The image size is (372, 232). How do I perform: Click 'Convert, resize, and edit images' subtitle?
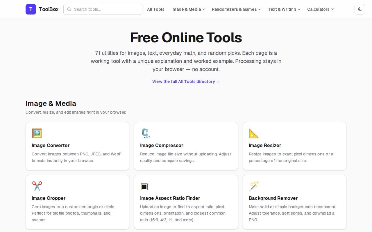(x=76, y=112)
